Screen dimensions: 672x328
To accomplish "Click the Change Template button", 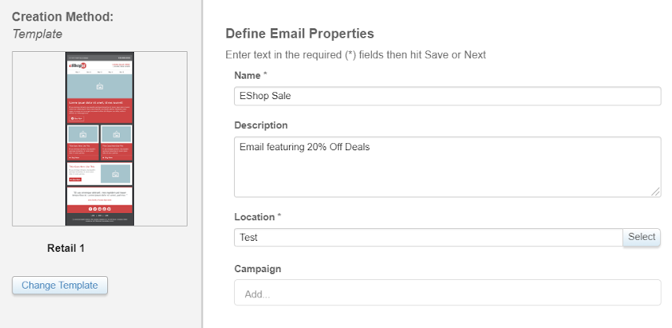I will [60, 286].
